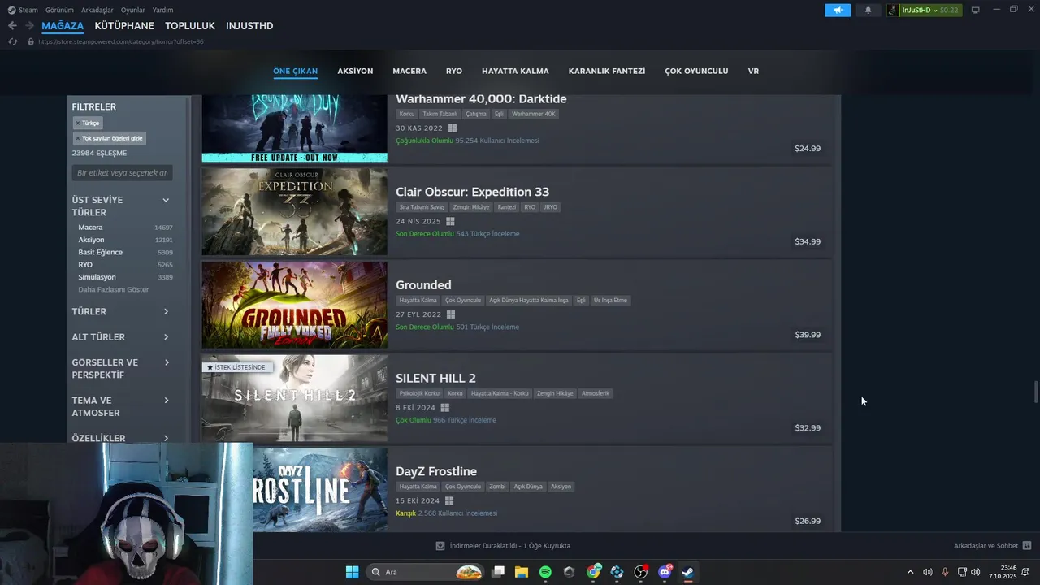Screen dimensions: 1040x585
Task: Open the notifications bell icon
Action: coord(868,10)
